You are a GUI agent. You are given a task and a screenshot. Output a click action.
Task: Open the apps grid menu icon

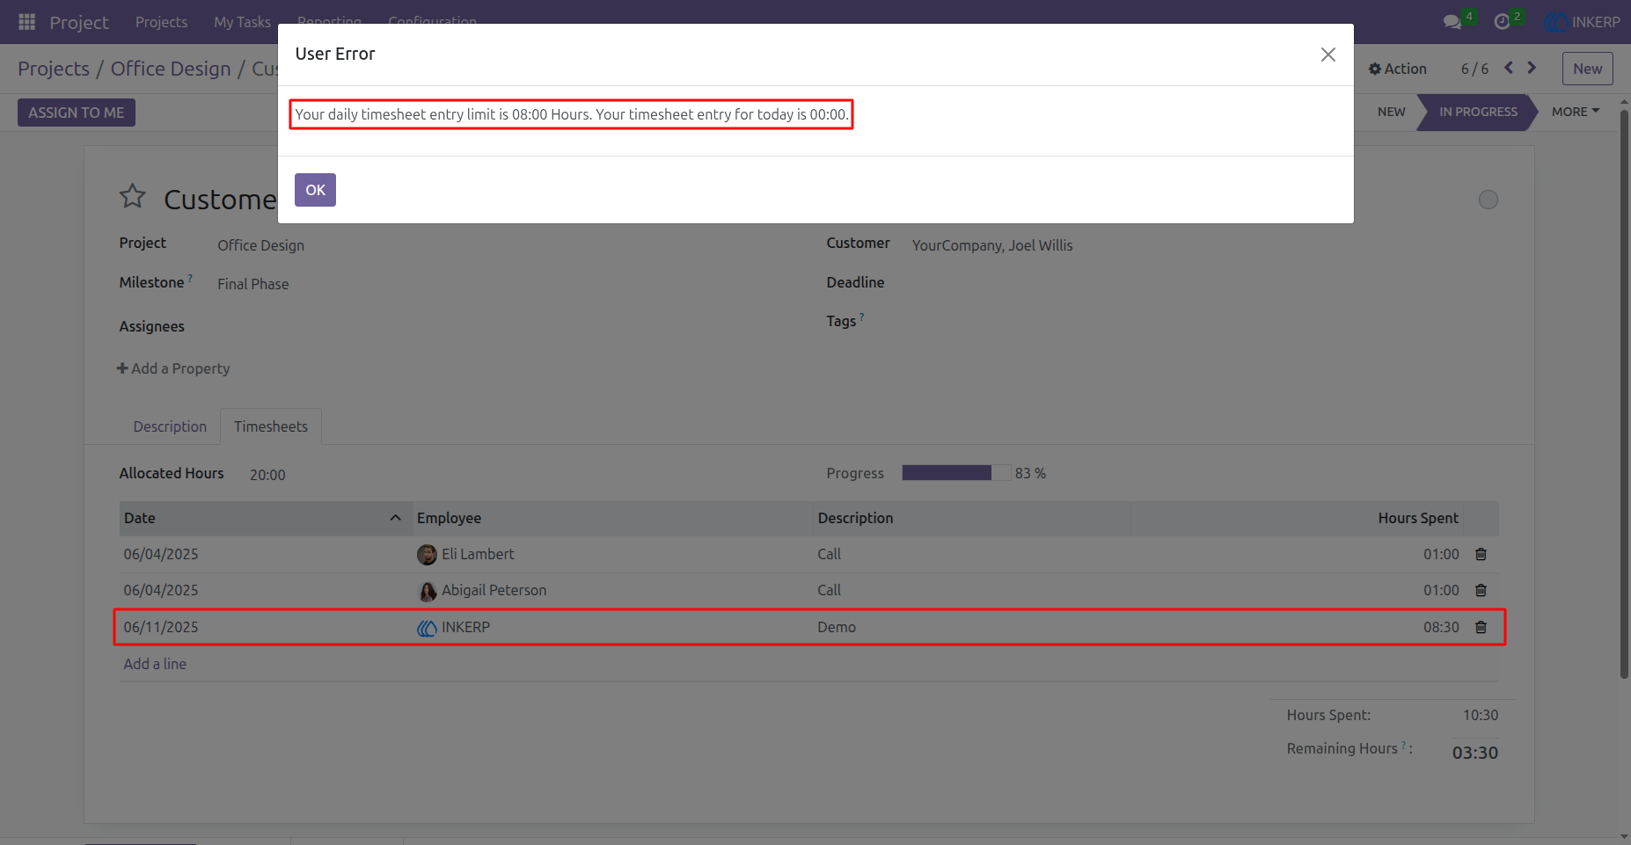pyautogui.click(x=26, y=22)
